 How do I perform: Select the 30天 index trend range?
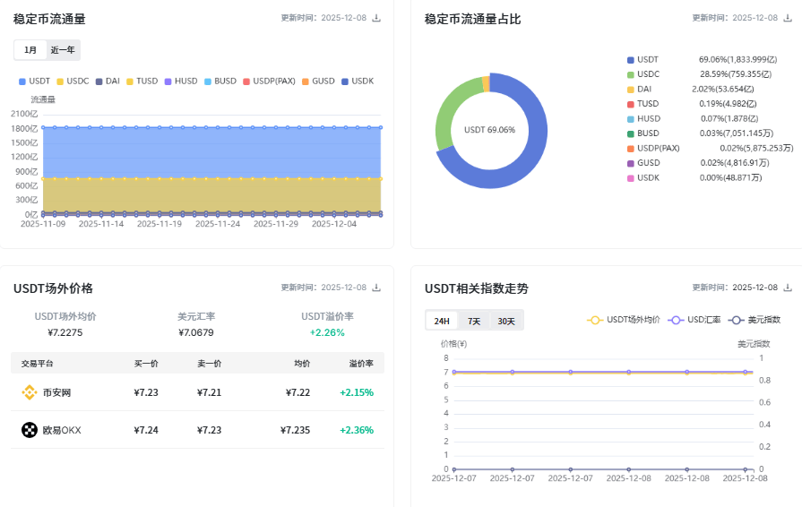point(506,321)
